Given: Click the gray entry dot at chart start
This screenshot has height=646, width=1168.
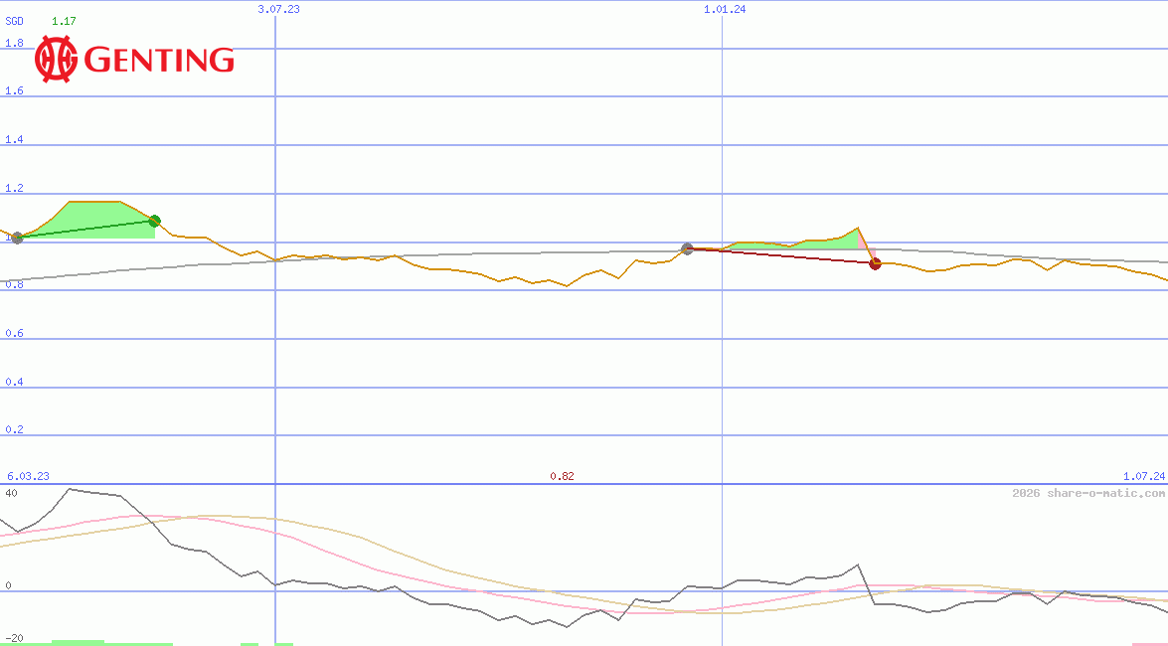Looking at the screenshot, I should (x=17, y=238).
